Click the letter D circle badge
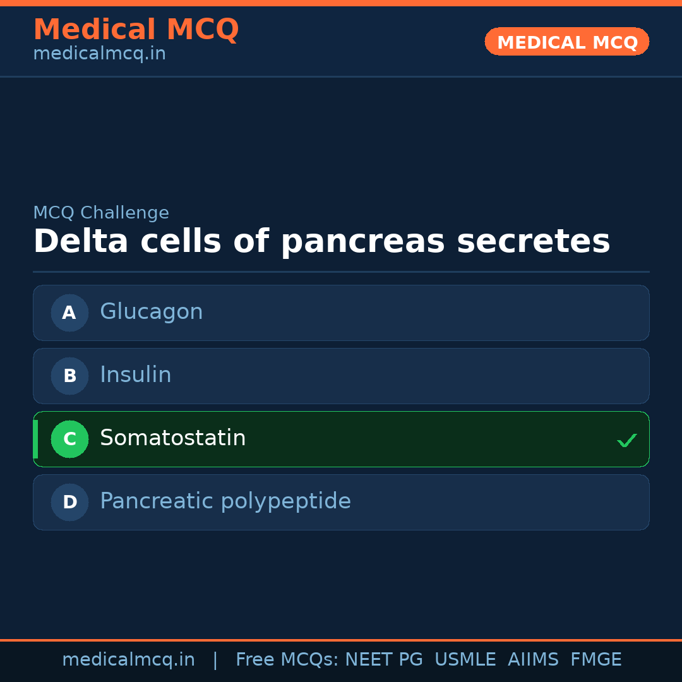Screen dimensions: 682x682 (x=69, y=502)
